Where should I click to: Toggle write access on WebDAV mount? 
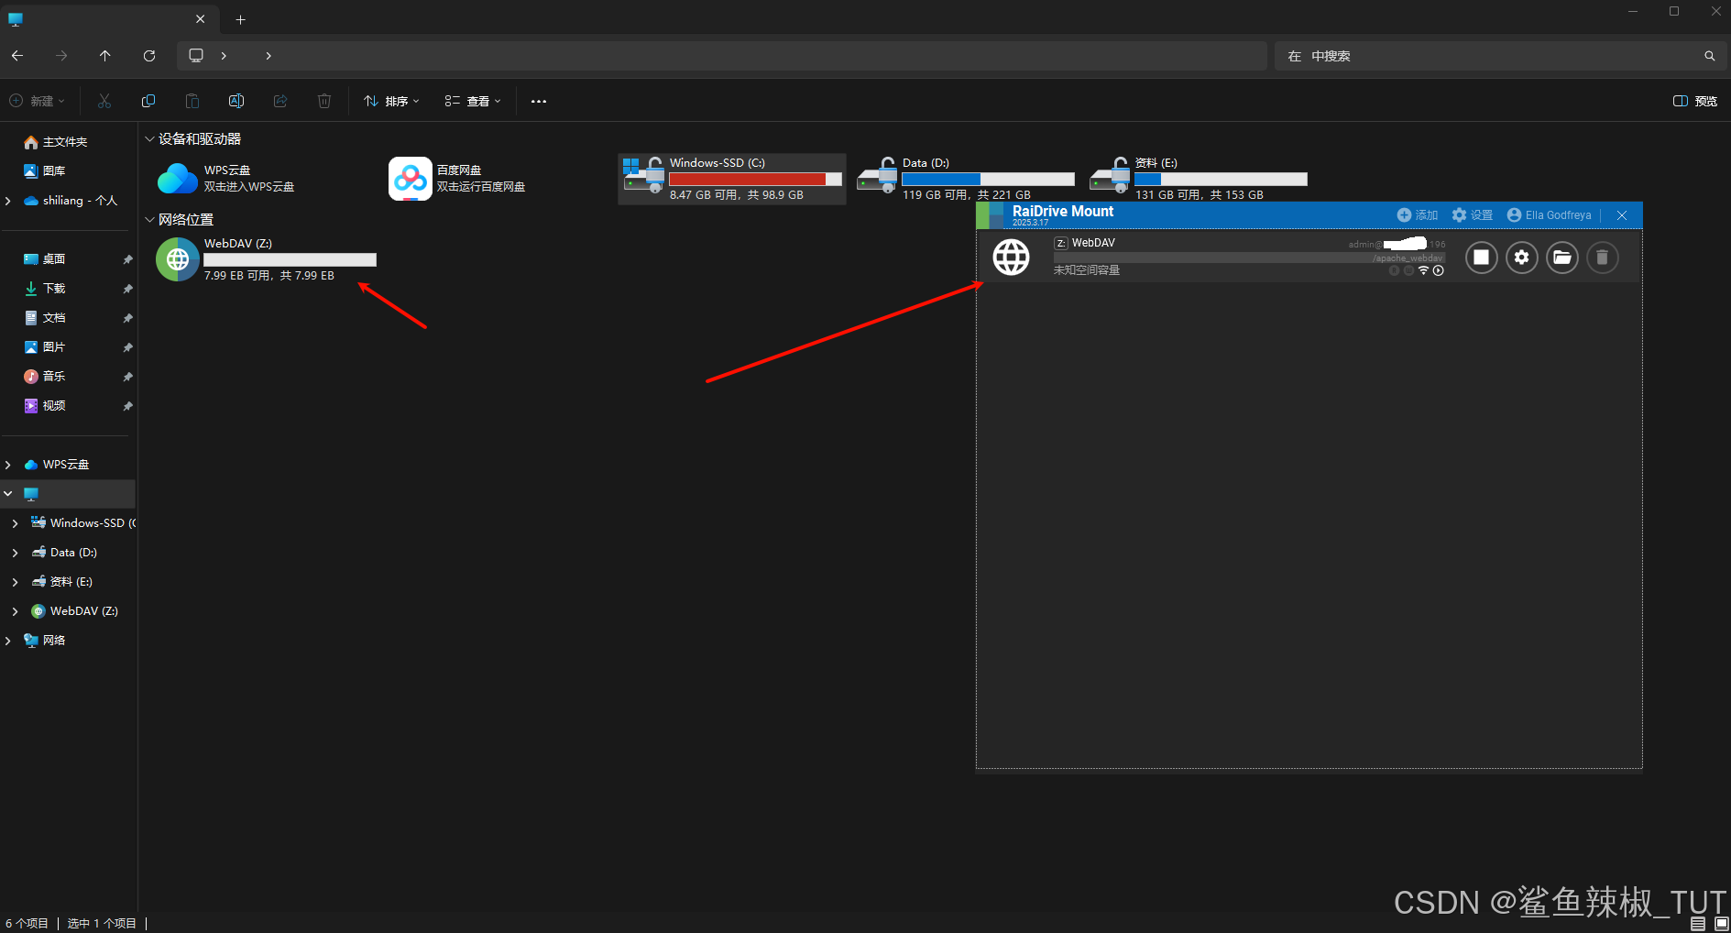1409,270
